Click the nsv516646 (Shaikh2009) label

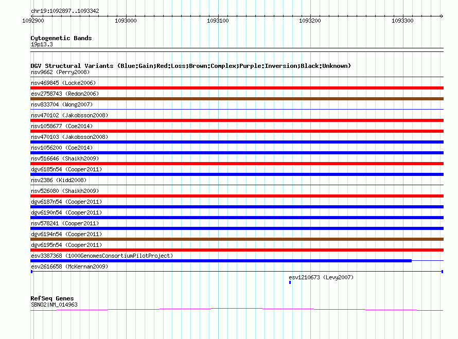[65, 158]
